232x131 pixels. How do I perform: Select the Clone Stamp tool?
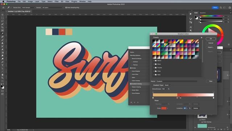tap(3, 43)
